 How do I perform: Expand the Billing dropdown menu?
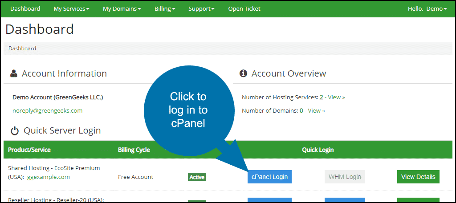[165, 9]
